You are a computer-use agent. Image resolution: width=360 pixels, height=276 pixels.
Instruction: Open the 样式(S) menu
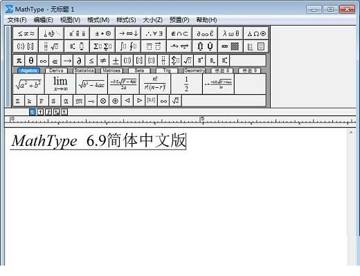click(x=126, y=20)
